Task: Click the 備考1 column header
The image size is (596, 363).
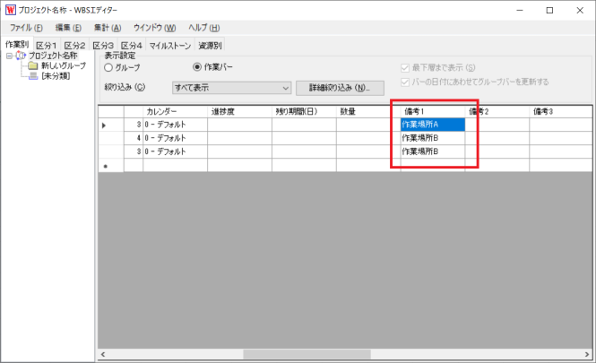Action: (432, 111)
